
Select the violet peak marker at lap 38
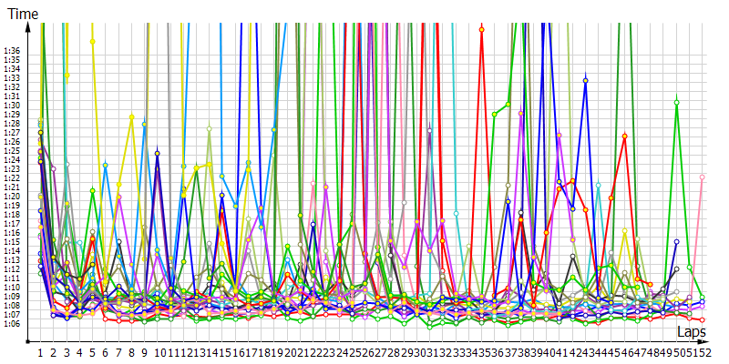521,114
